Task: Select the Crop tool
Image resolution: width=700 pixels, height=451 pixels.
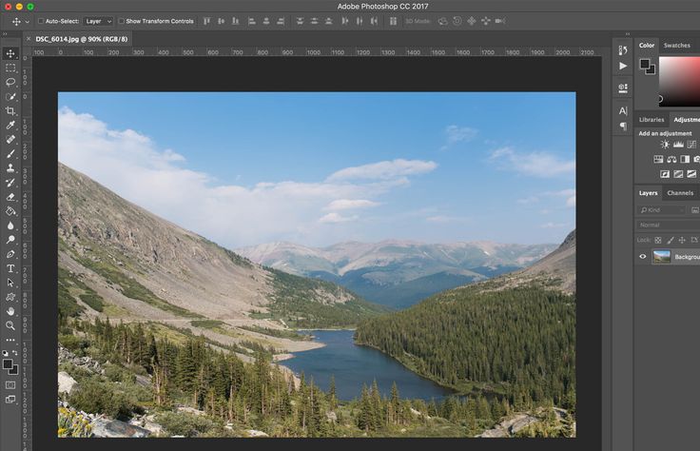Action: point(10,110)
